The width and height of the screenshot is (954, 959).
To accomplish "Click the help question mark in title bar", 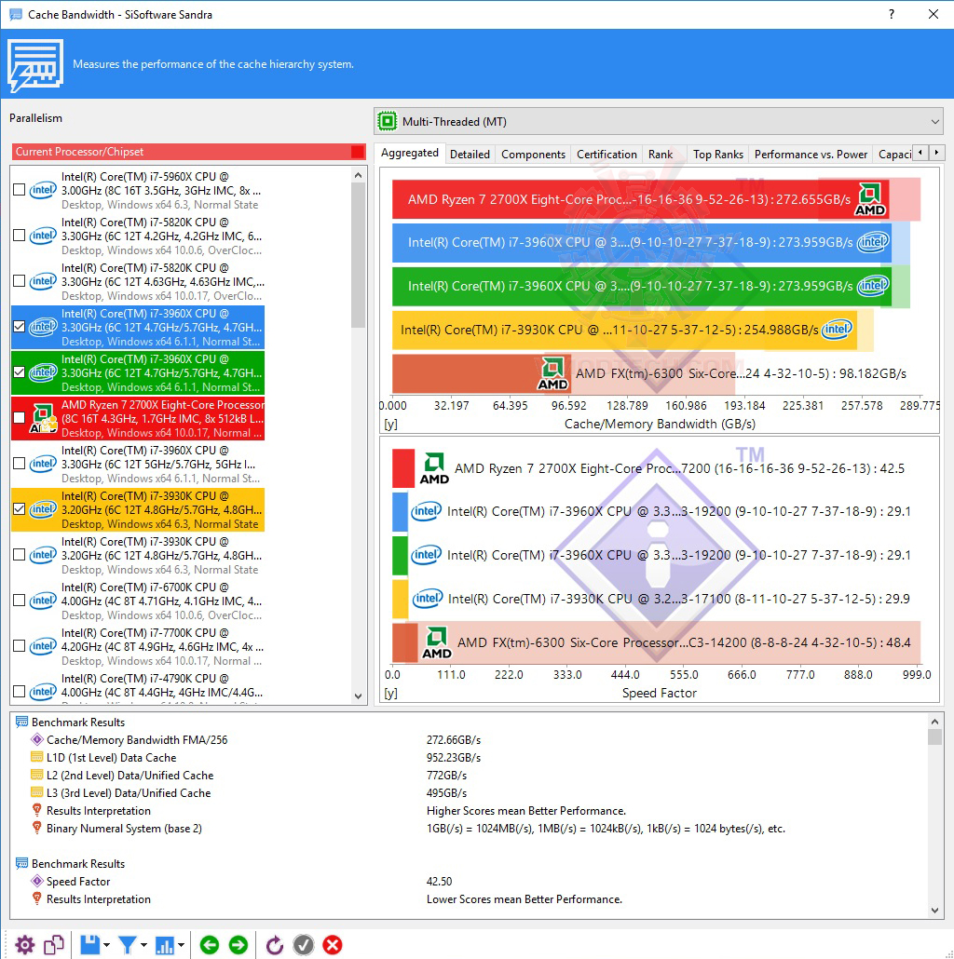I will click(892, 14).
